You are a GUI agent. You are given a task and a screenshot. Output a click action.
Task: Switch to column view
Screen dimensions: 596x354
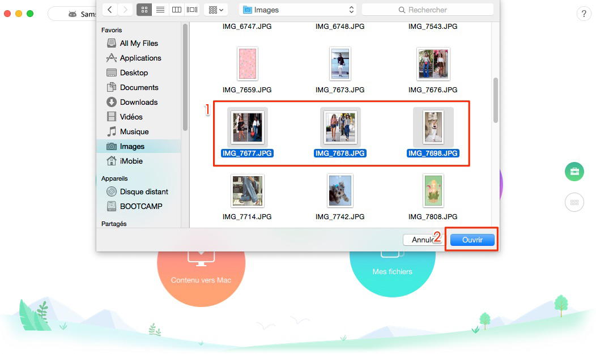pos(176,10)
